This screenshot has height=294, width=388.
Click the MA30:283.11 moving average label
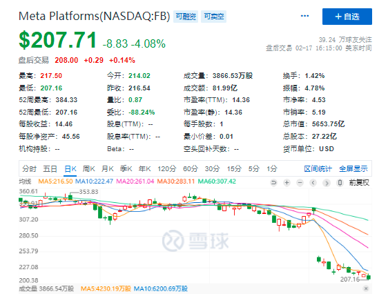pos(176,182)
